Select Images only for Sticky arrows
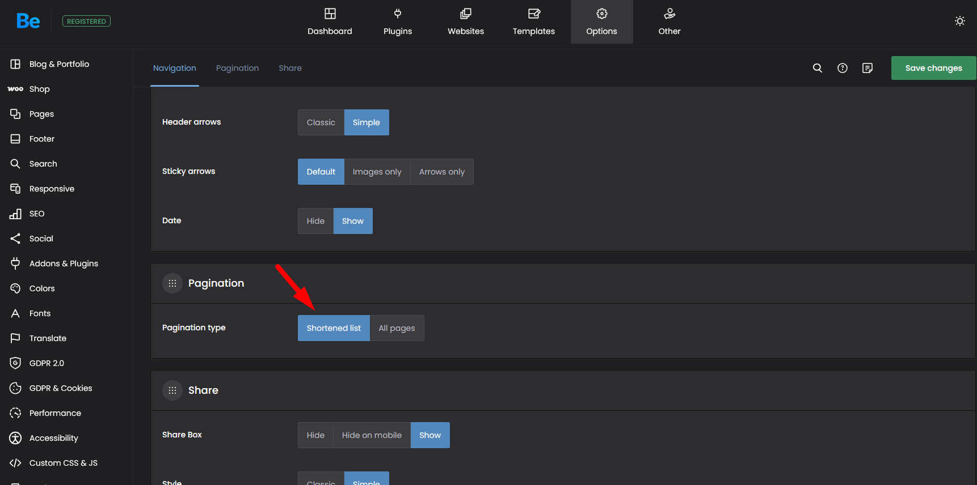977x485 pixels. [x=377, y=172]
